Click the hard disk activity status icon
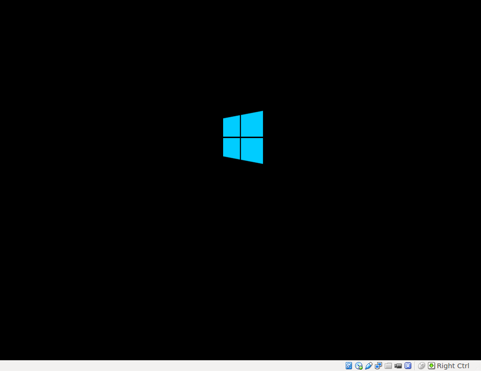Screen dimensions: 481x371 349,366
